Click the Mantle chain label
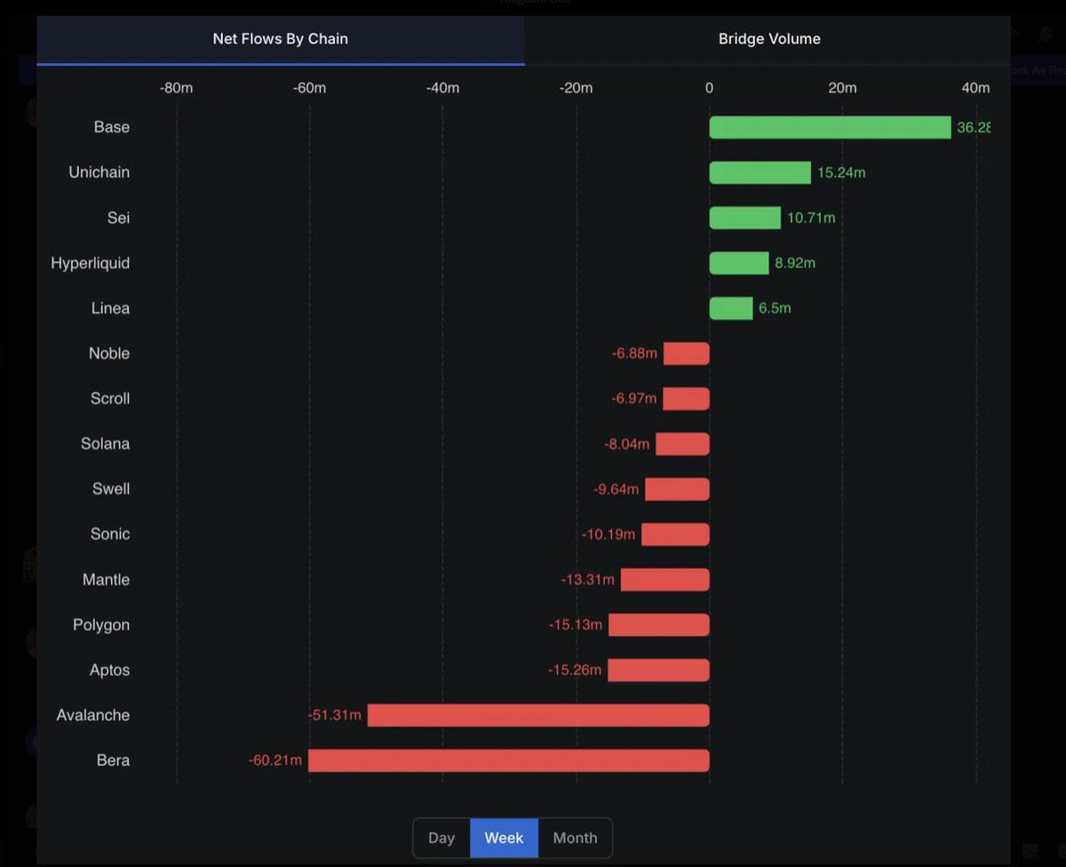Screen dimensions: 1066x867 (106, 580)
